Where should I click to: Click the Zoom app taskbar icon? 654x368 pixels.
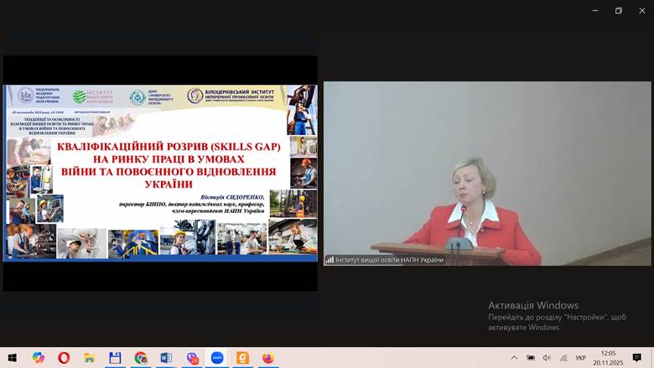217,358
